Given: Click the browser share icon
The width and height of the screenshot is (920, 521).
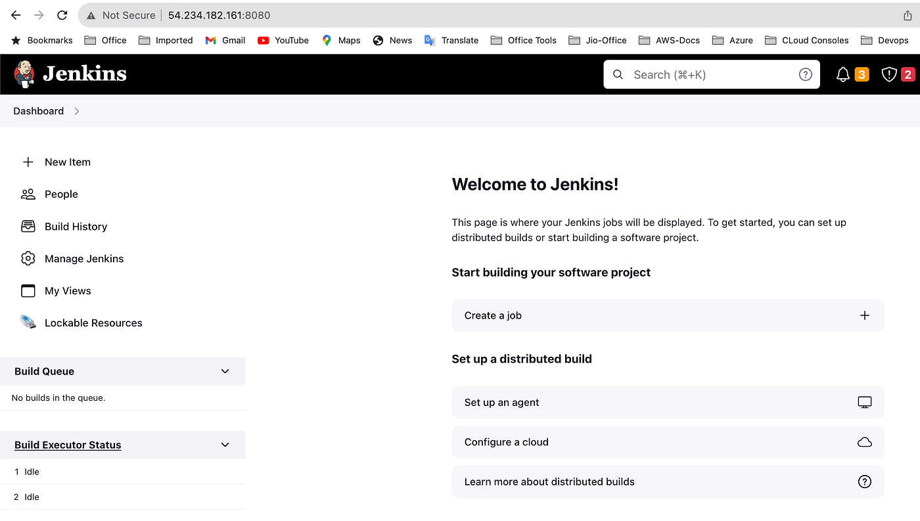Looking at the screenshot, I should pos(908,15).
